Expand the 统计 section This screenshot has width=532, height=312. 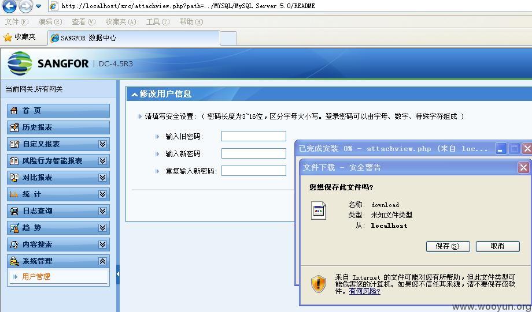[x=103, y=194]
